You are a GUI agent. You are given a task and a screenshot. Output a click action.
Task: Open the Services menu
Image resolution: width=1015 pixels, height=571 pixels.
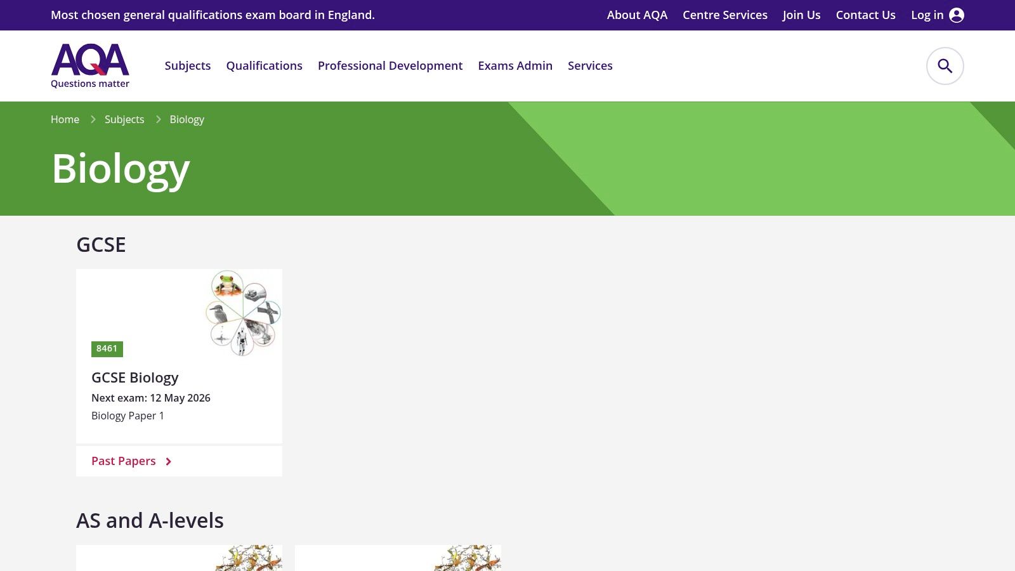pos(590,66)
